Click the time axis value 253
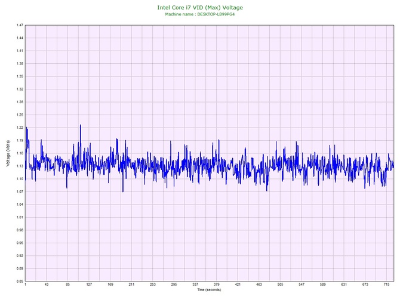Screen dimensions: 400x300 [153, 284]
